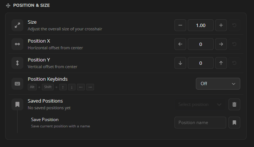Image resolution: width=254 pixels, height=147 pixels.
Task: Raise Position Y with up arrow button
Action: point(221,63)
